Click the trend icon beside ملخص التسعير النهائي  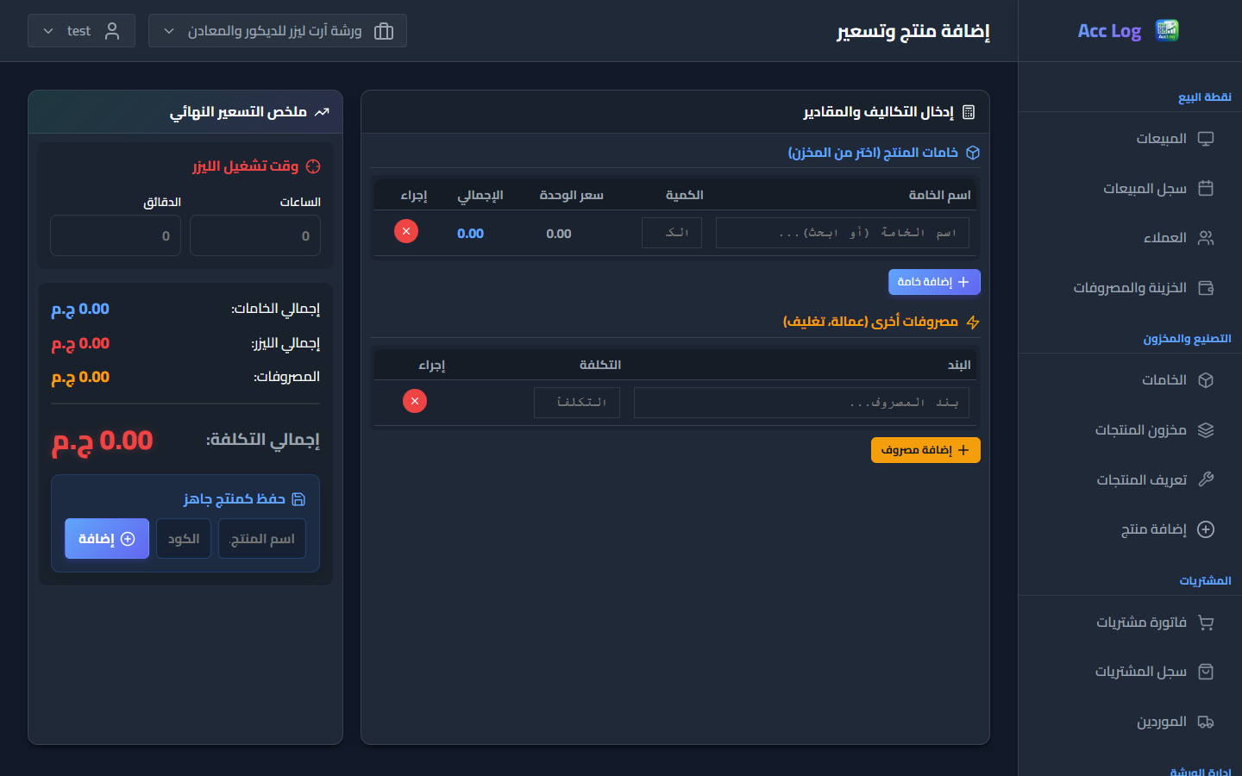(x=322, y=112)
